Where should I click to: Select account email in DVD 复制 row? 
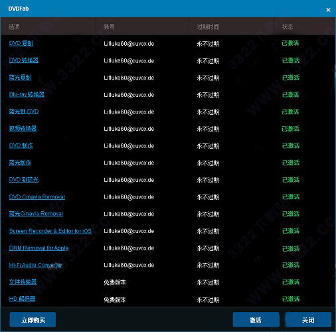click(x=129, y=44)
